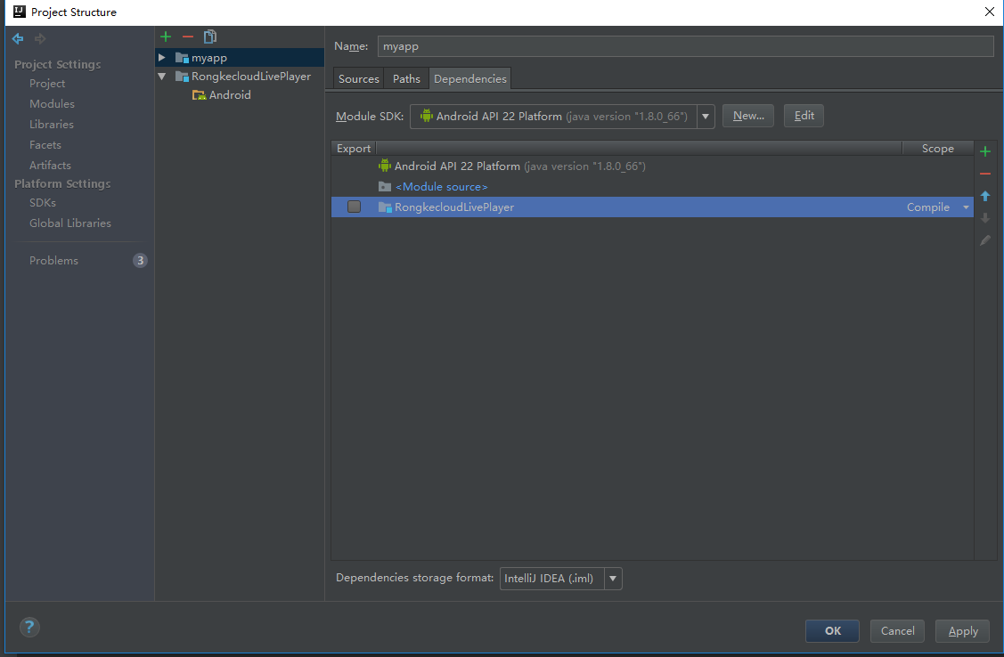Image resolution: width=1004 pixels, height=657 pixels.
Task: Switch to the Sources tab
Action: 358,78
